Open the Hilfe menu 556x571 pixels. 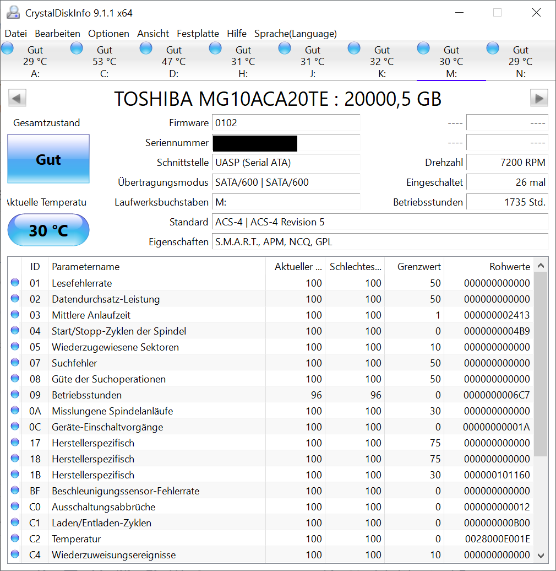tap(237, 34)
